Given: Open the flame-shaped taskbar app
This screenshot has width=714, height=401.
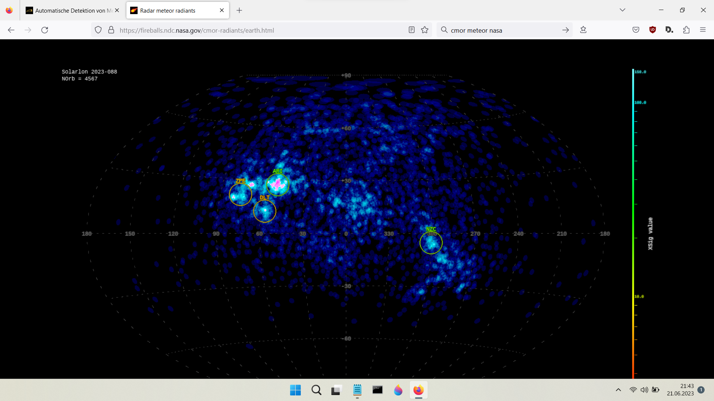Looking at the screenshot, I should [x=398, y=390].
